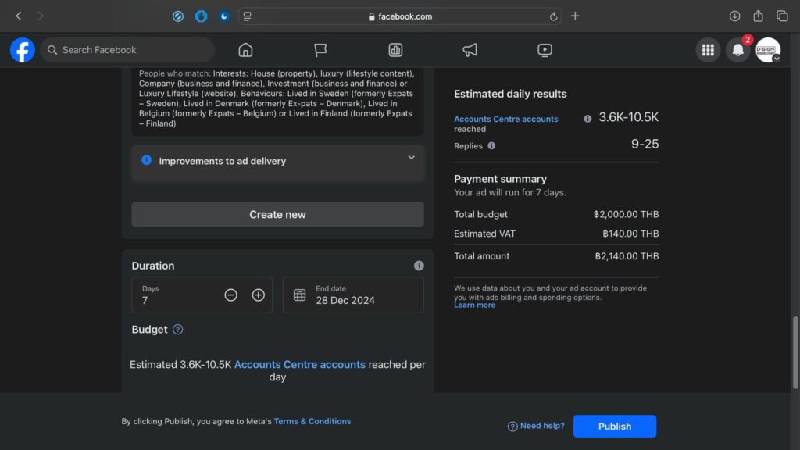Image resolution: width=800 pixels, height=450 pixels.
Task: Click the 3.6K-10.5K reach estimate in results
Action: 629,117
